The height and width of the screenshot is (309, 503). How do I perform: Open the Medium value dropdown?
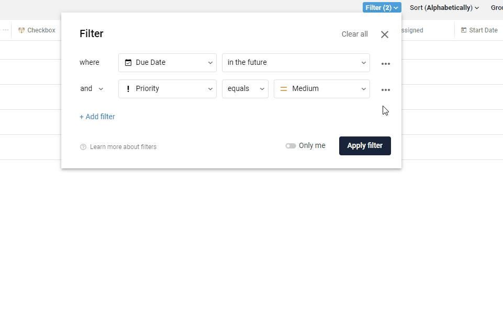(322, 89)
